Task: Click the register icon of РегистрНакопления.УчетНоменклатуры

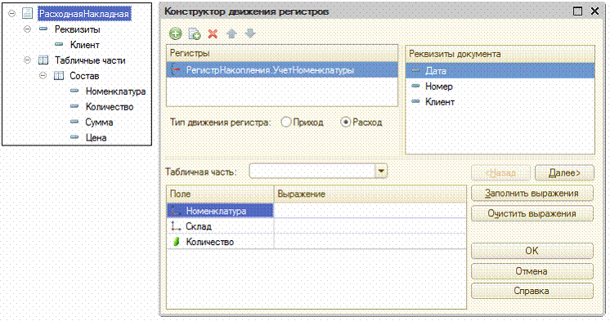Action: pos(177,70)
